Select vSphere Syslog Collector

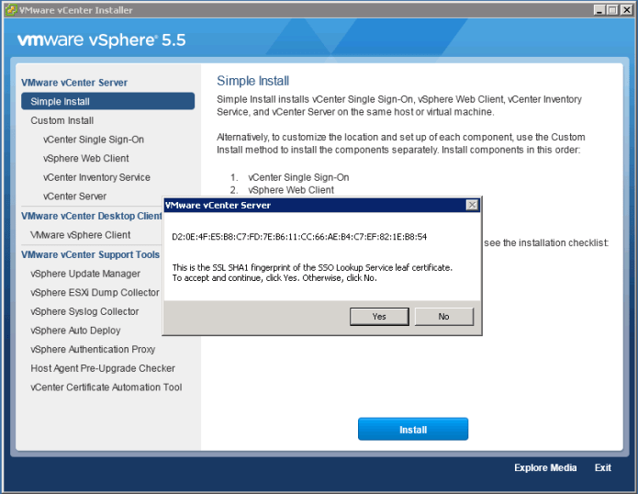(x=84, y=311)
